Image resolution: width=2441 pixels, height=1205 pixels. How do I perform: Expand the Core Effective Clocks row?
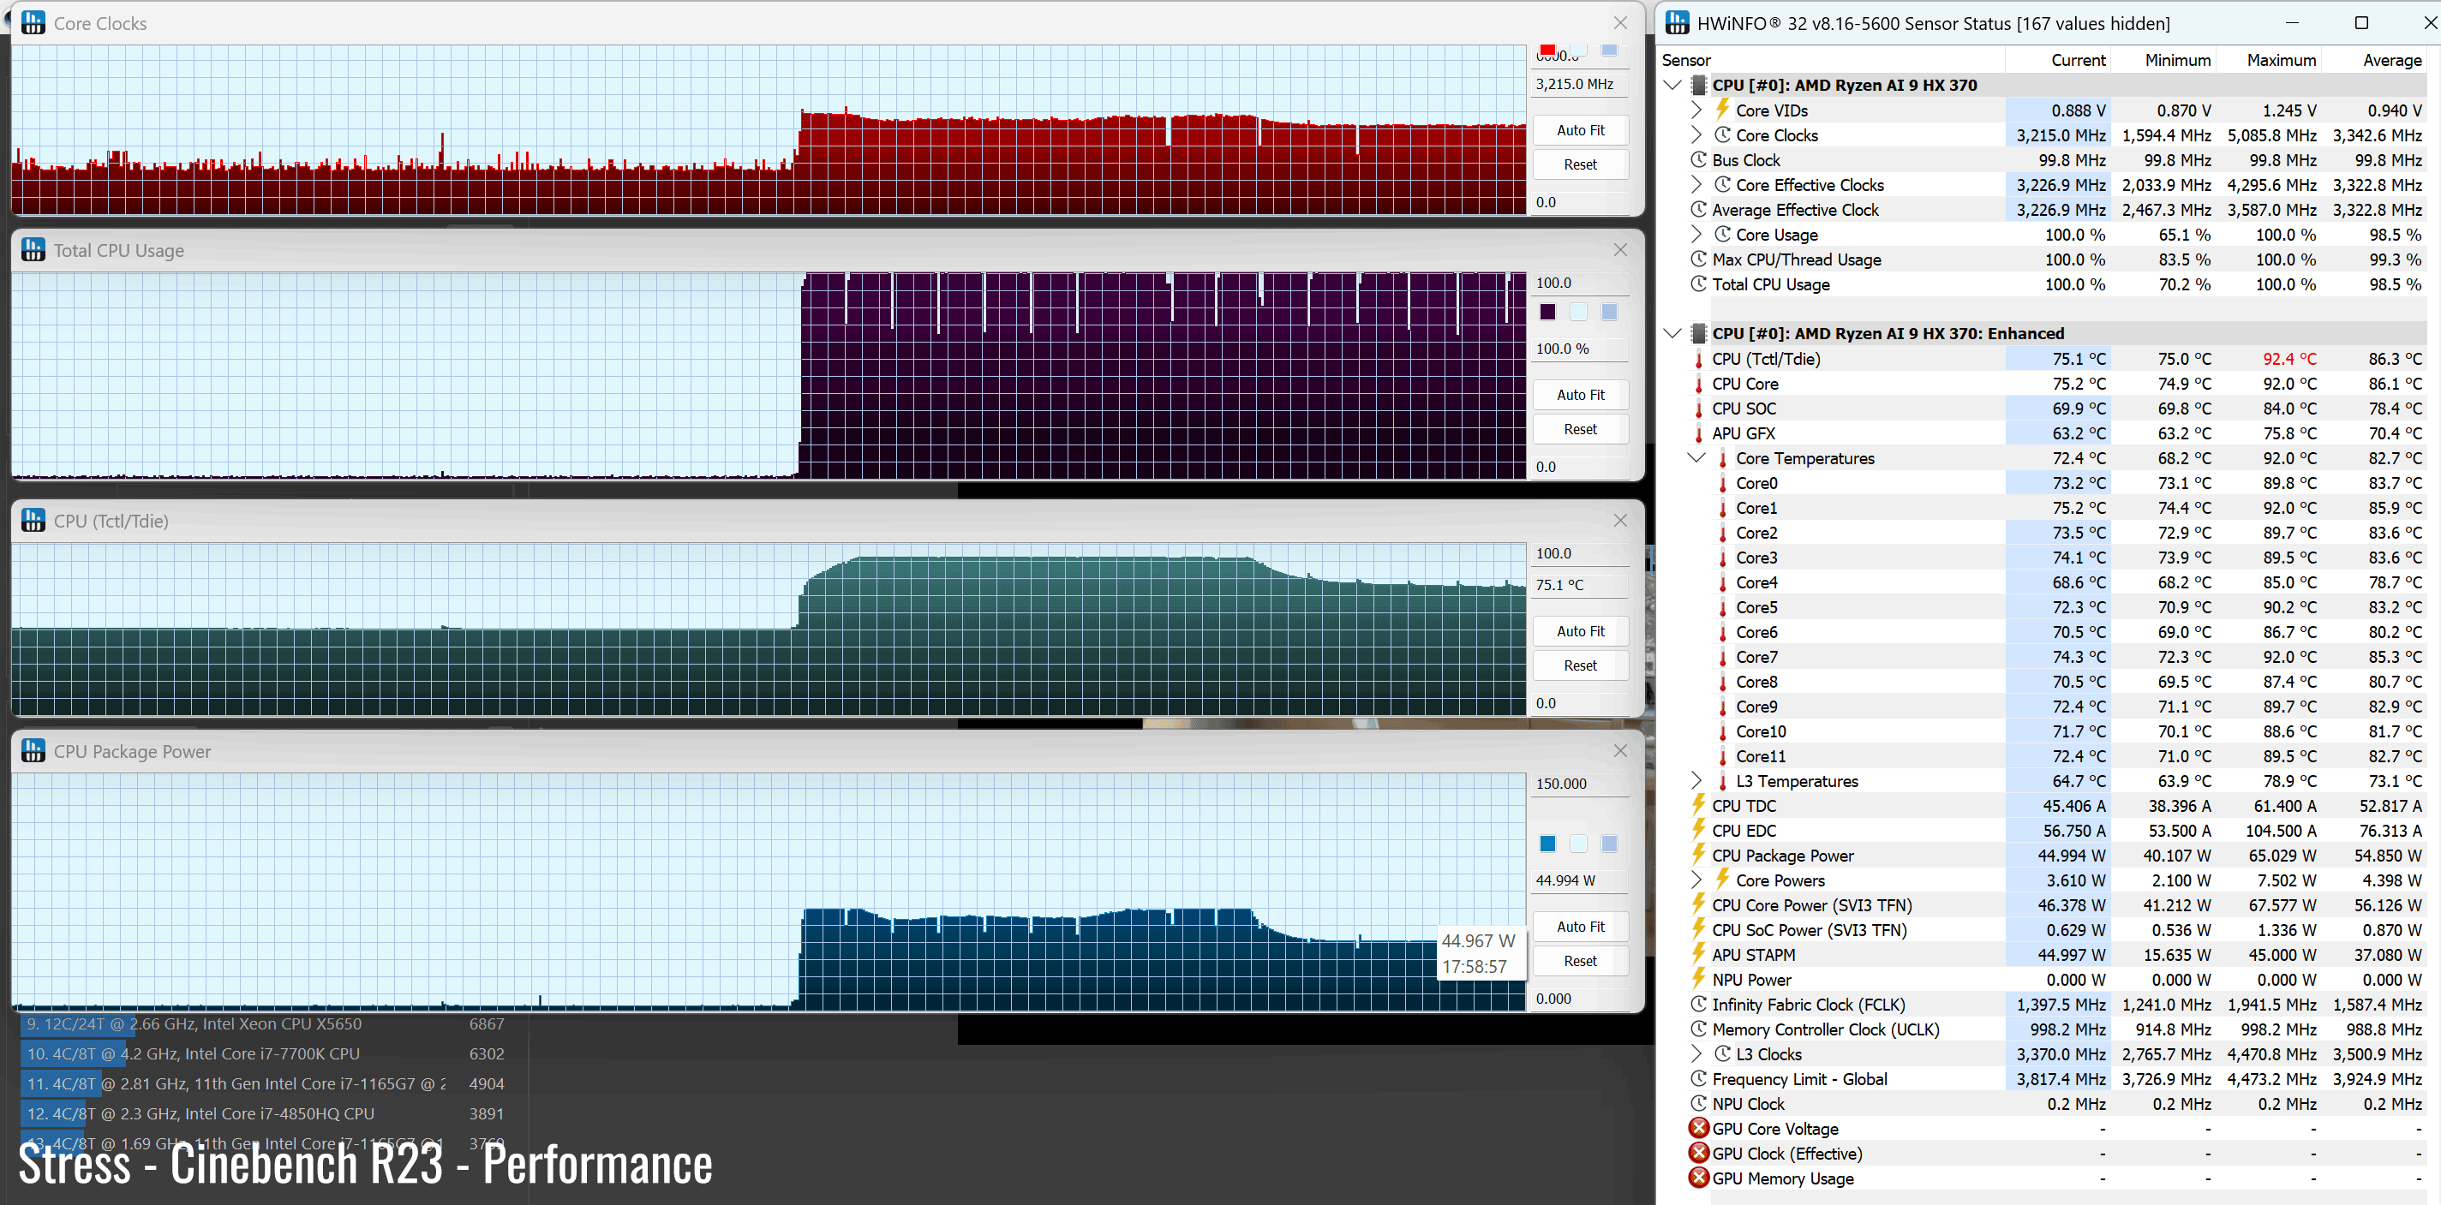point(1697,185)
